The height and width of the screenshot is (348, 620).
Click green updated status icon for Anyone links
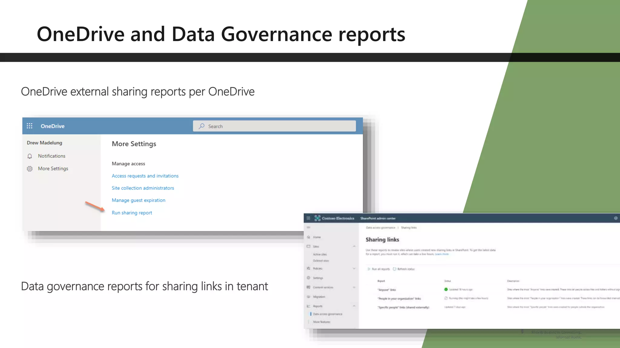[x=446, y=289]
